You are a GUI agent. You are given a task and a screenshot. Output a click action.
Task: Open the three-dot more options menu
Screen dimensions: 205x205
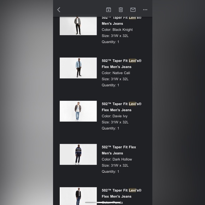coord(145,10)
